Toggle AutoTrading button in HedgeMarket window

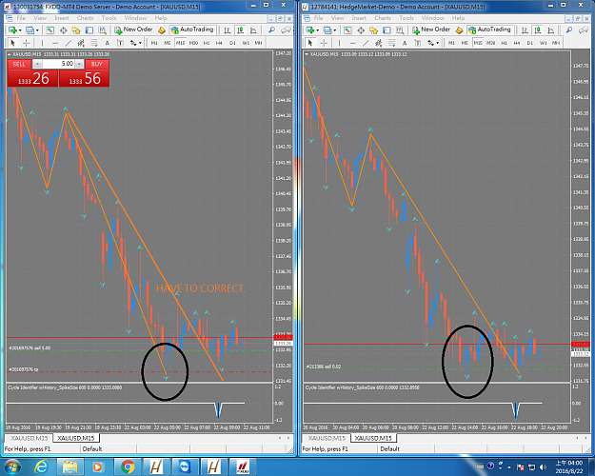489,30
